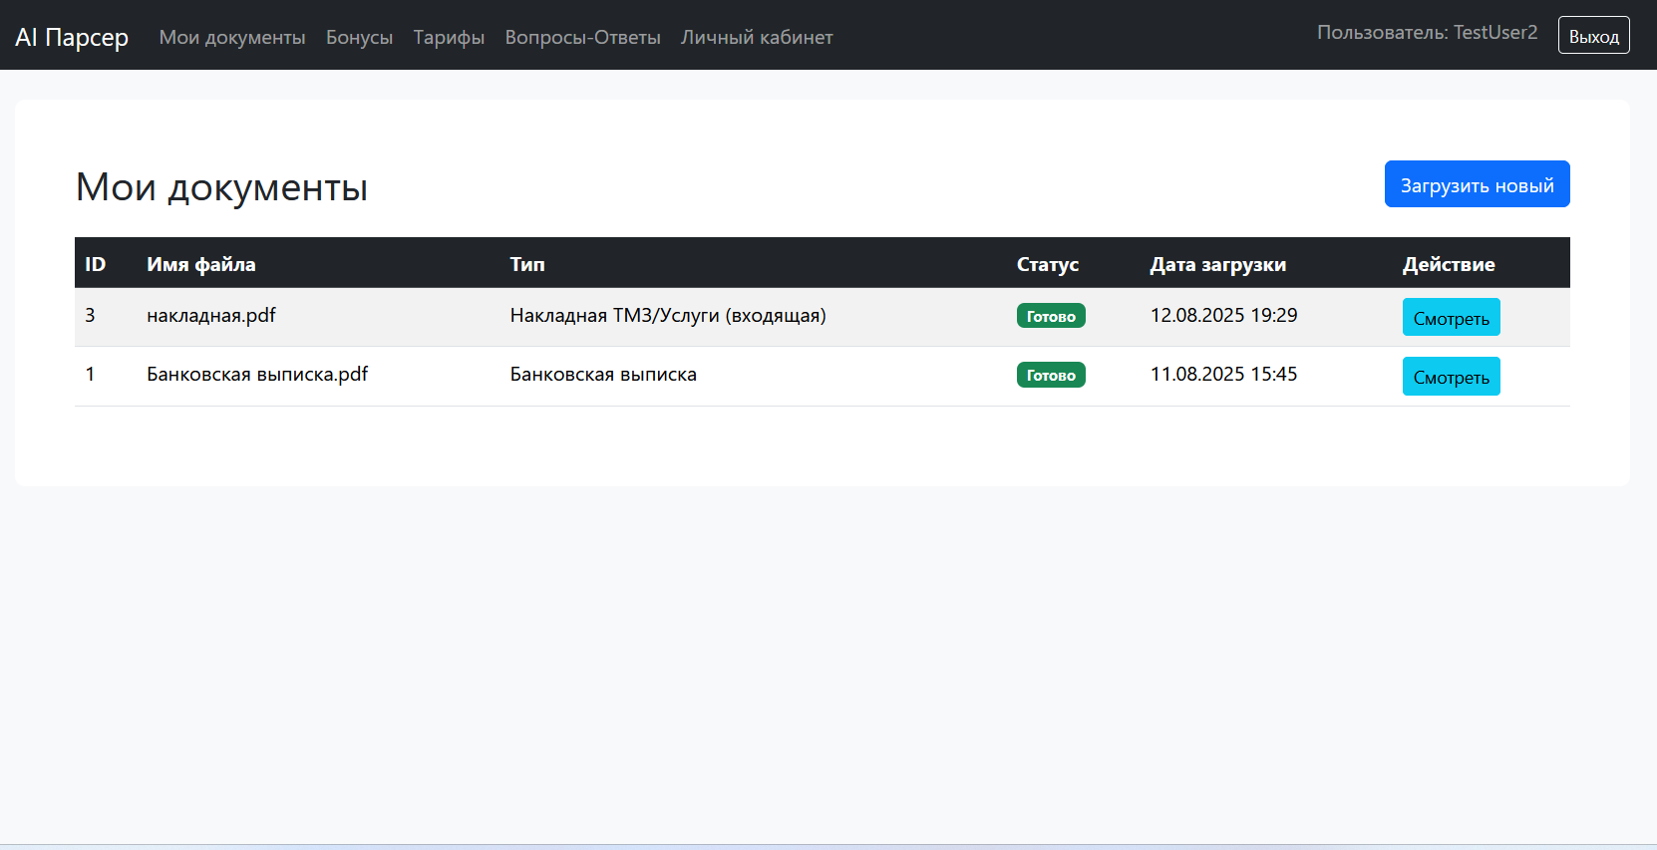Click the Готово badge for накладная.pdf
Viewport: 1657px width, 850px height.
1051,316
